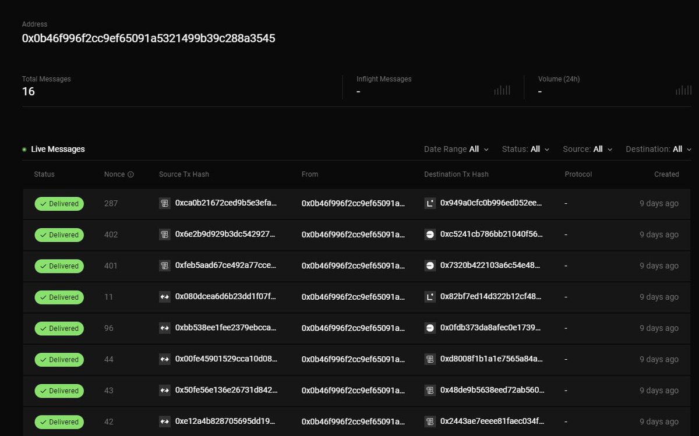This screenshot has height=436, width=699.
Task: Open the Destination filter dropdown
Action: click(659, 149)
